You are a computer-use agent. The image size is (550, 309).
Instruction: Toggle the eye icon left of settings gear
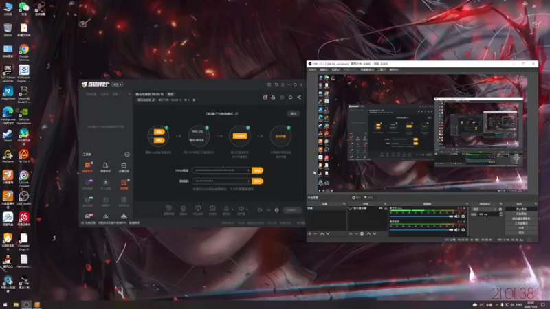(269, 210)
